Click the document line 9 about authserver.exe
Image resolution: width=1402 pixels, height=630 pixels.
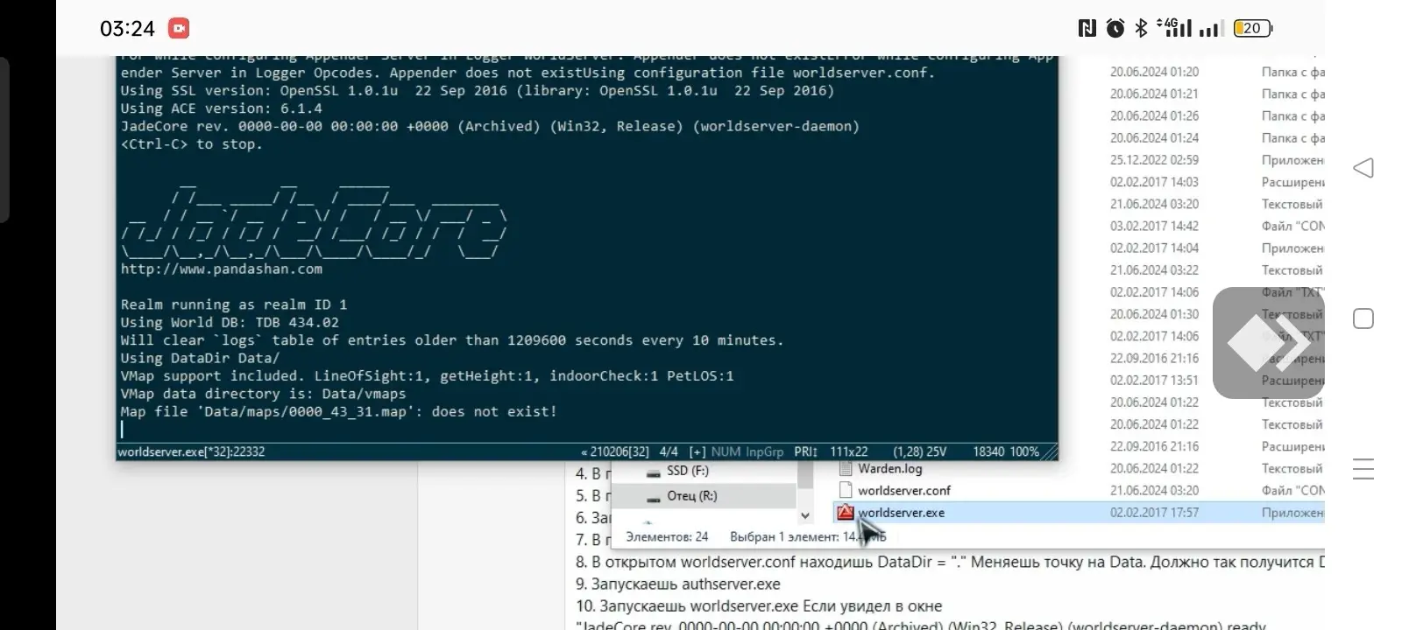pos(677,584)
